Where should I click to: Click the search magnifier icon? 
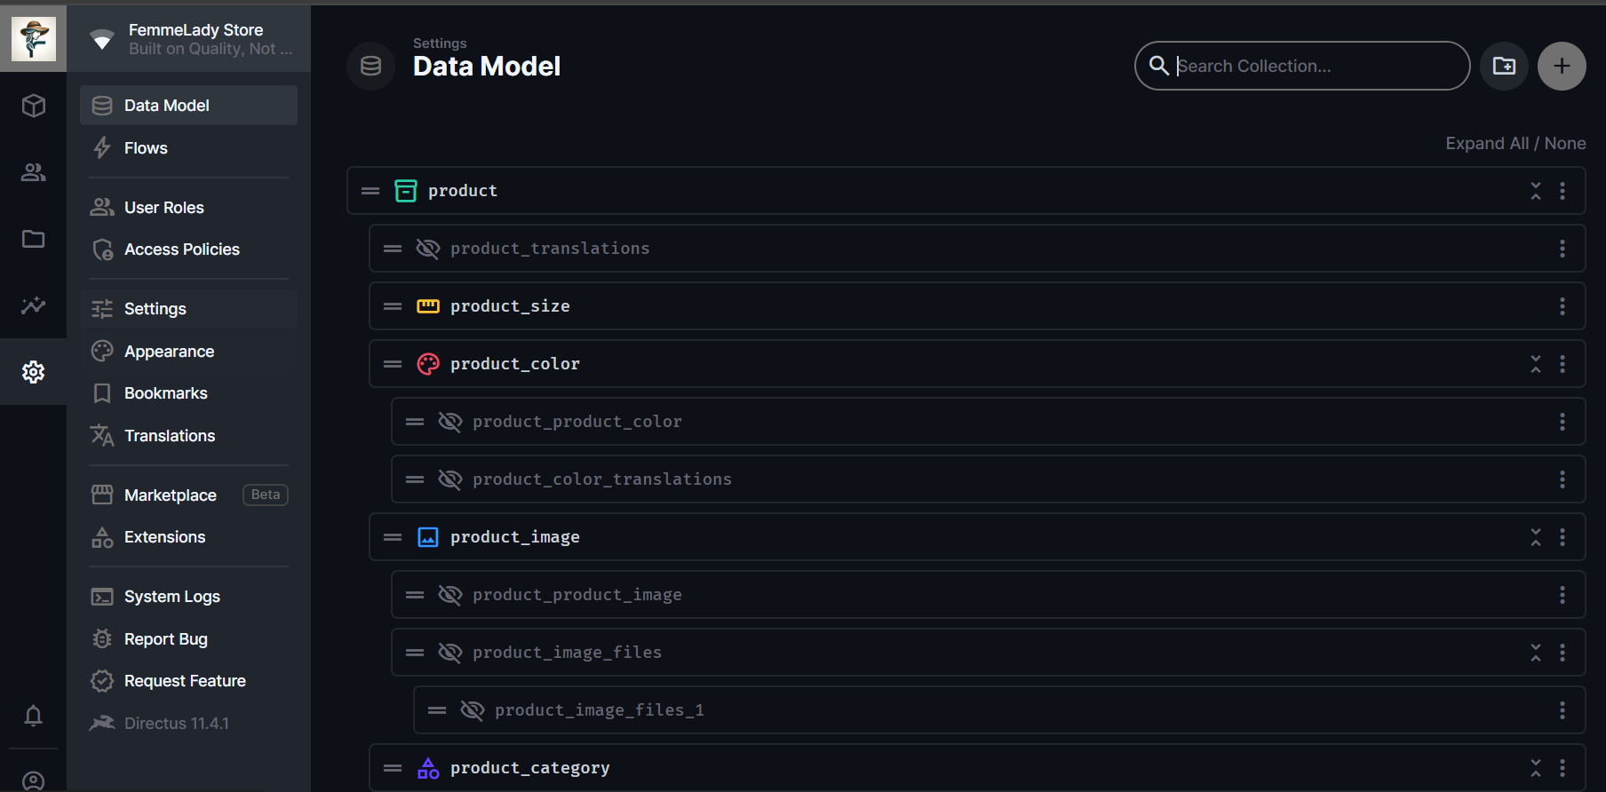click(1158, 66)
